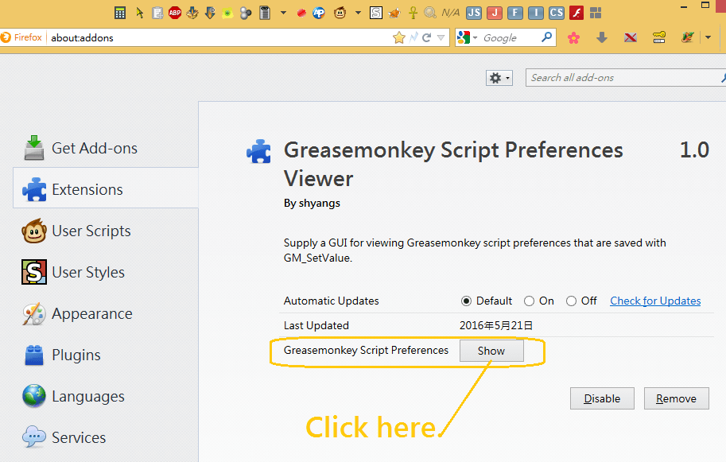Switch to the Plugins category
The height and width of the screenshot is (462, 726).
(x=106, y=355)
